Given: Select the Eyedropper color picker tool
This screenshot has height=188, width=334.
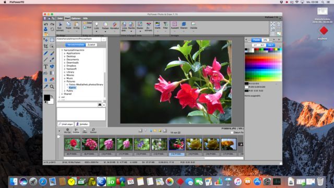Looking at the screenshot, I should (x=46, y=87).
